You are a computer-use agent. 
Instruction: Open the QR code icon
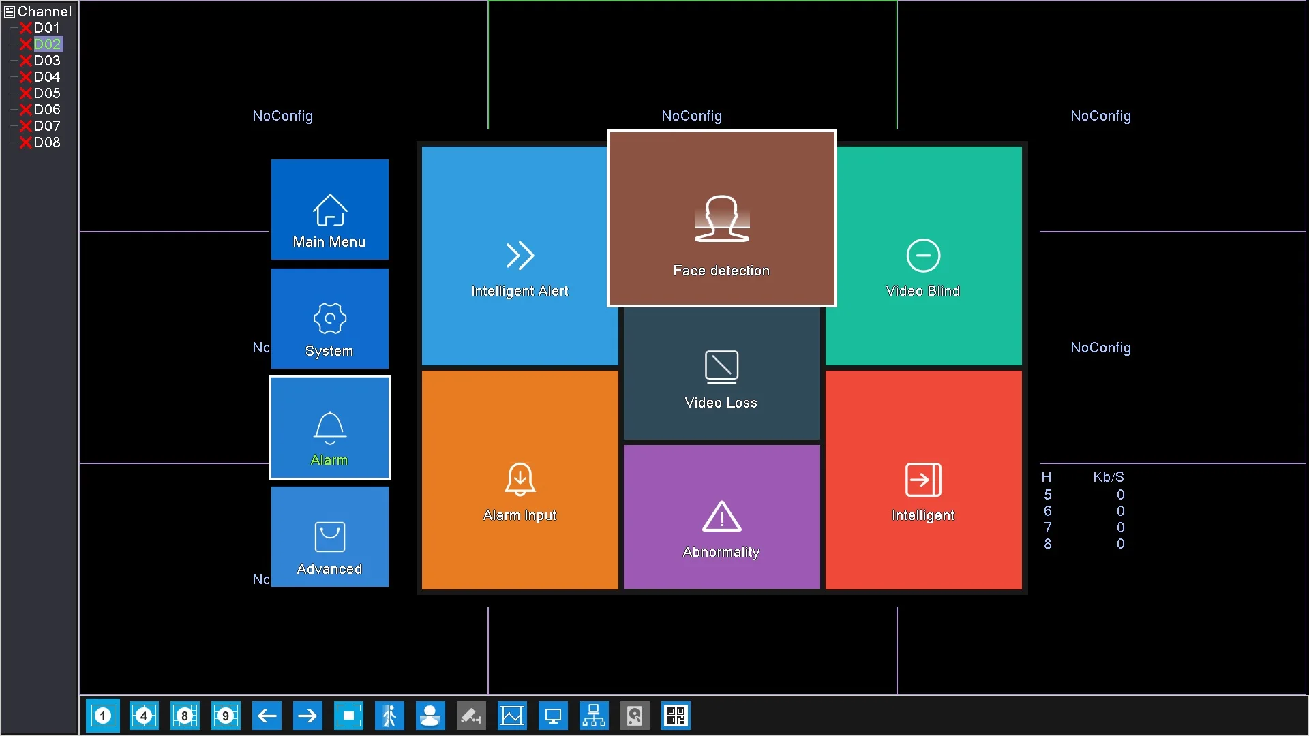click(676, 716)
